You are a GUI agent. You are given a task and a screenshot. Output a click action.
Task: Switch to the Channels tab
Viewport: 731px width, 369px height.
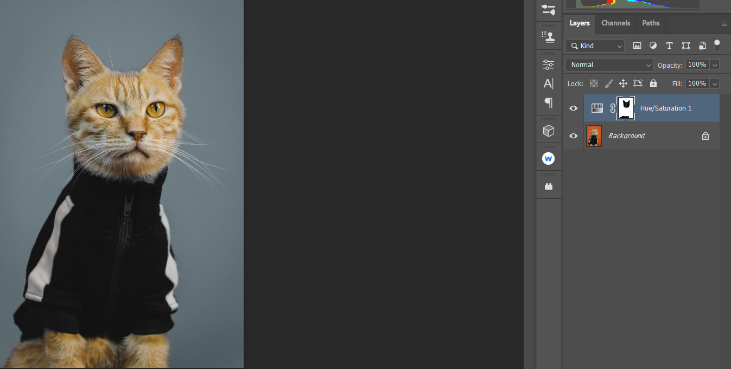pyautogui.click(x=615, y=23)
